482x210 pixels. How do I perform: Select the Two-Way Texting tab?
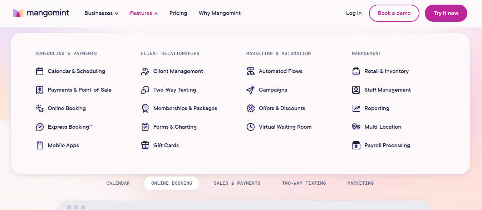(x=304, y=183)
